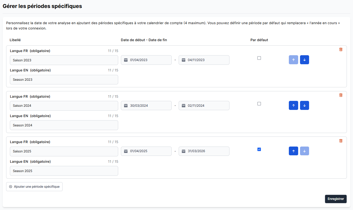Viewport: 353px width, 210px height.
Task: Delete the Saison 2023 period with trash icon
Action: point(341,49)
